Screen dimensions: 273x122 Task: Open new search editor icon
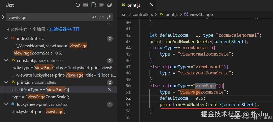click(94, 5)
